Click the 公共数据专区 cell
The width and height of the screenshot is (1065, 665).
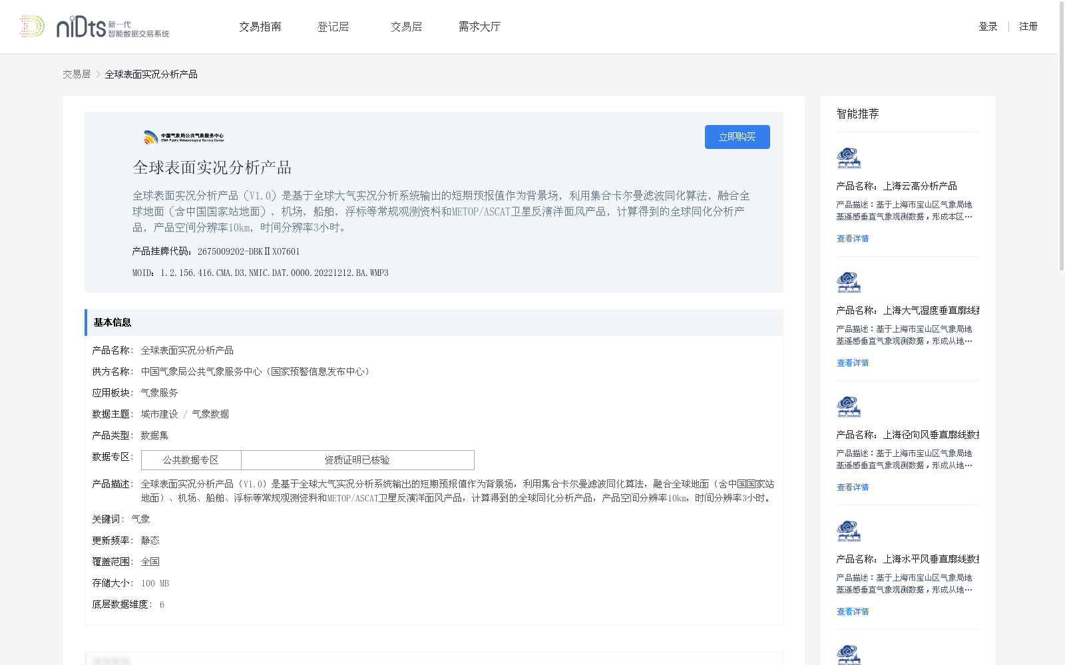point(191,460)
